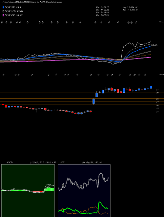Click the ADX panel heading
Image resolution: width=164 pixels, height=217 pixels.
pyautogui.click(x=62, y=162)
